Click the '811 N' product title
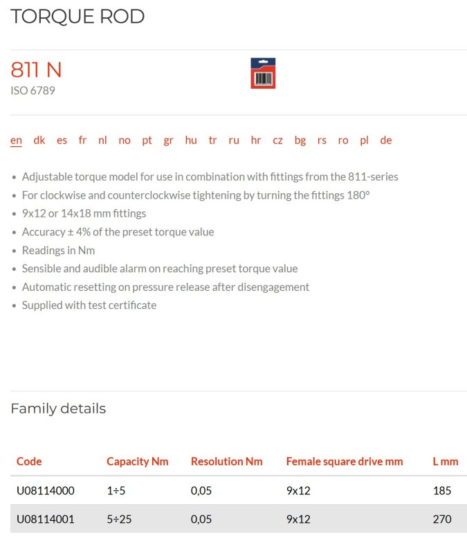 click(x=37, y=69)
